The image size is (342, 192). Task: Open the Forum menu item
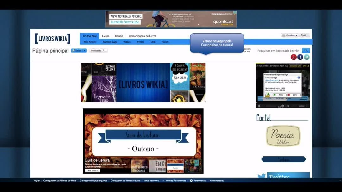[x=165, y=41]
